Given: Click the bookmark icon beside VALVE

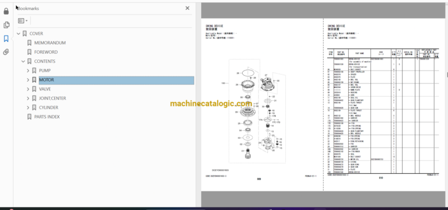Looking at the screenshot, I should click(34, 89).
